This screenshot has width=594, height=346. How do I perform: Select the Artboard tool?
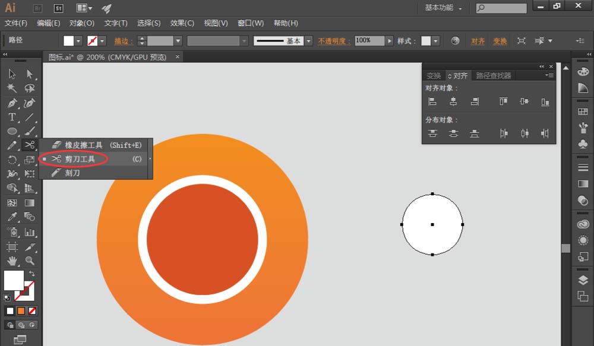click(12, 247)
